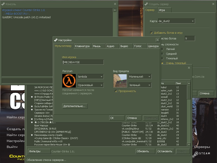
Task: Select the Враг Народа server row
Action: tap(106, 126)
